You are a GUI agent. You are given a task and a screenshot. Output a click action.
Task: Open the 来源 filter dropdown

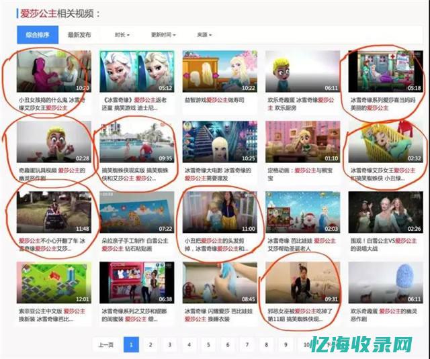[x=204, y=35]
